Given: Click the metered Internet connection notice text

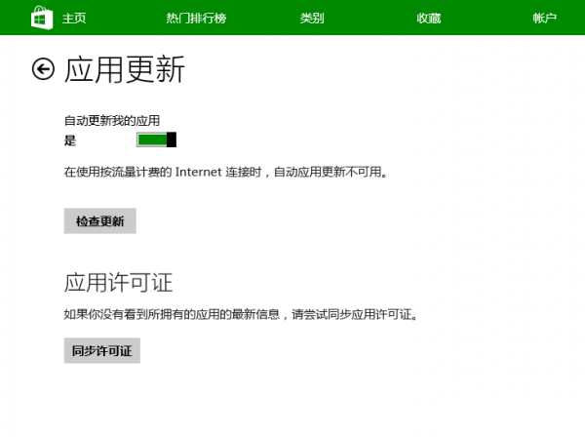Looking at the screenshot, I should pyautogui.click(x=226, y=172).
